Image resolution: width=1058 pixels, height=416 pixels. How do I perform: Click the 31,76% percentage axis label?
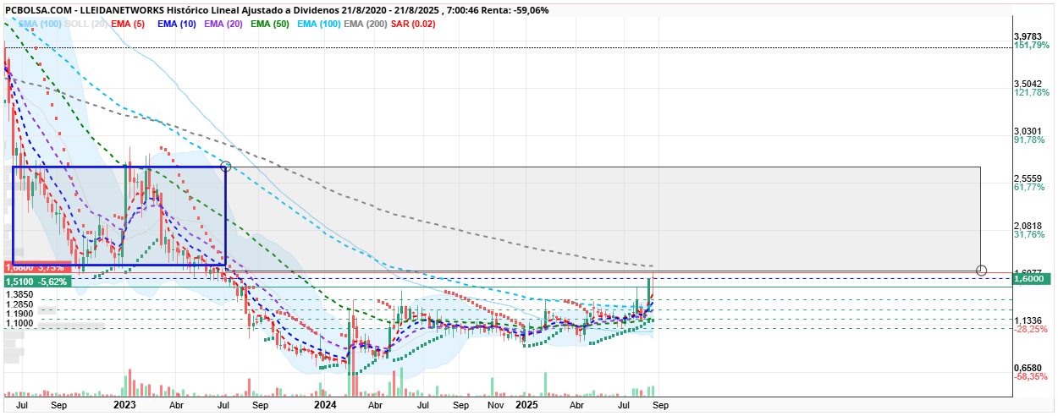click(x=1030, y=235)
